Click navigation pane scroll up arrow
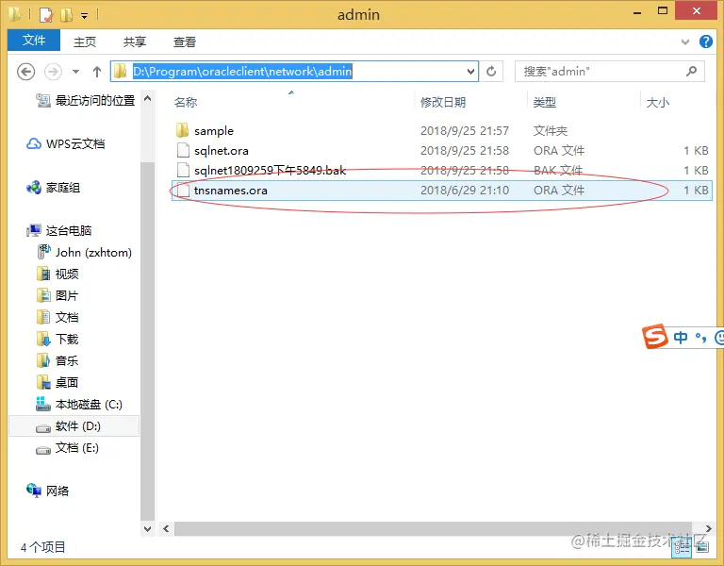 click(x=147, y=98)
